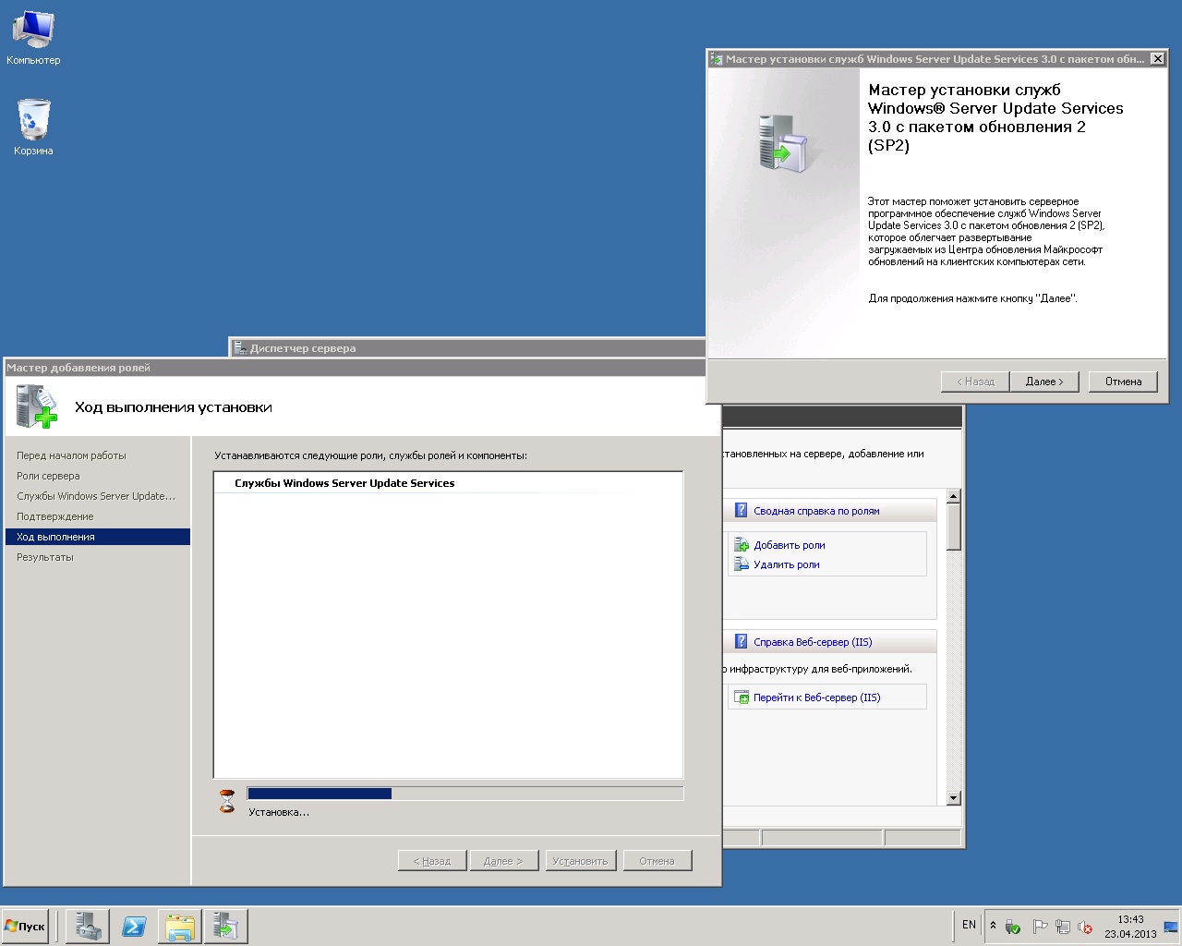Viewport: 1182px width, 946px height.
Task: Expand hidden icons with the tray chevron
Action: pyautogui.click(x=994, y=925)
